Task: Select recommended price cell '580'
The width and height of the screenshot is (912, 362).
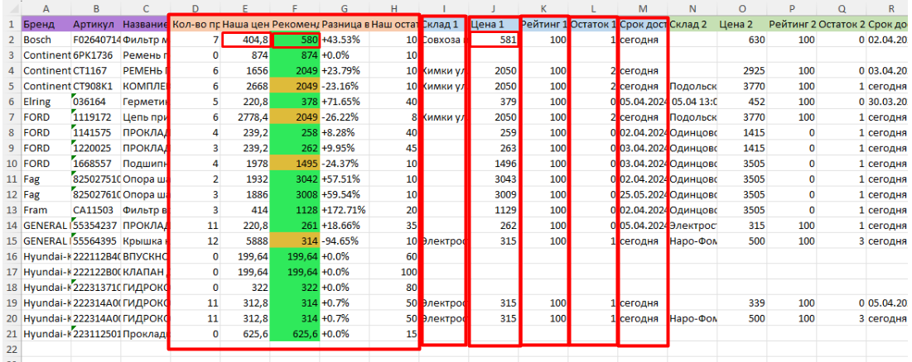Action: [x=296, y=40]
